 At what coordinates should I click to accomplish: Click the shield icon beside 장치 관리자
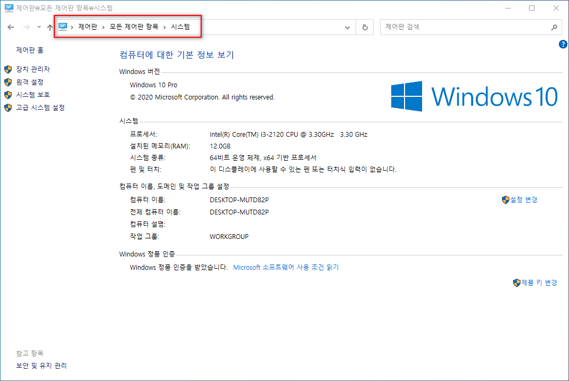click(x=8, y=69)
